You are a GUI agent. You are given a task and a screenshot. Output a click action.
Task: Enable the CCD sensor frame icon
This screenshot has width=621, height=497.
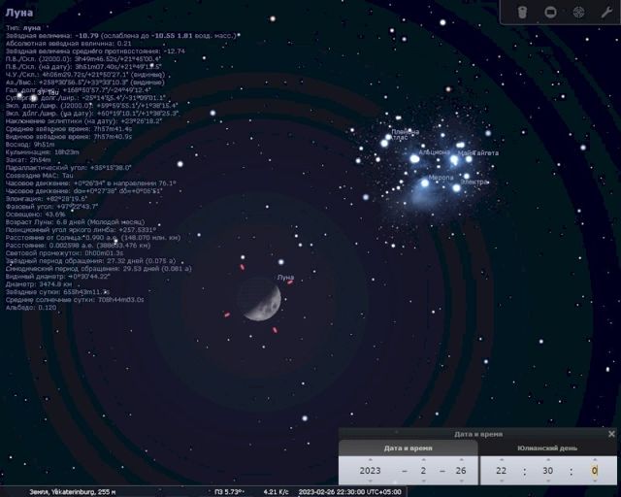550,12
